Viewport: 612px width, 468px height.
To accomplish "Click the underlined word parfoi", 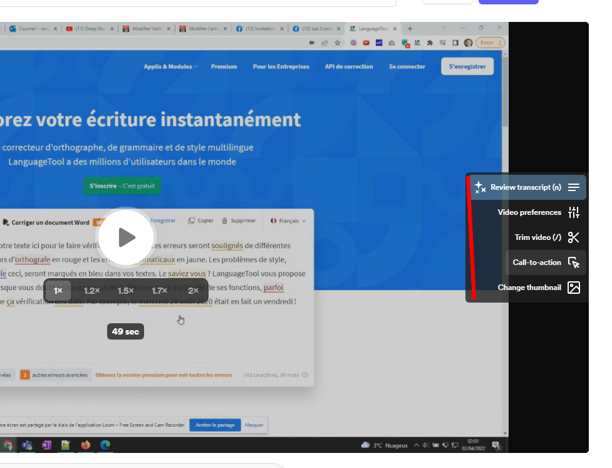I will [273, 288].
